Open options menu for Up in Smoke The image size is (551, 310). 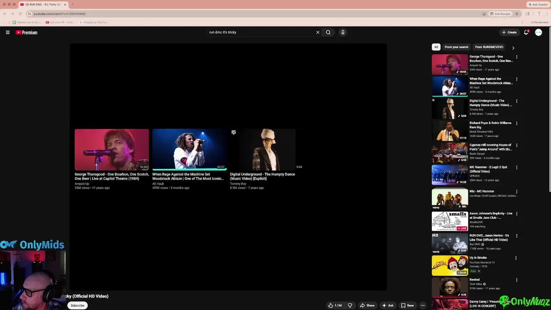click(517, 258)
